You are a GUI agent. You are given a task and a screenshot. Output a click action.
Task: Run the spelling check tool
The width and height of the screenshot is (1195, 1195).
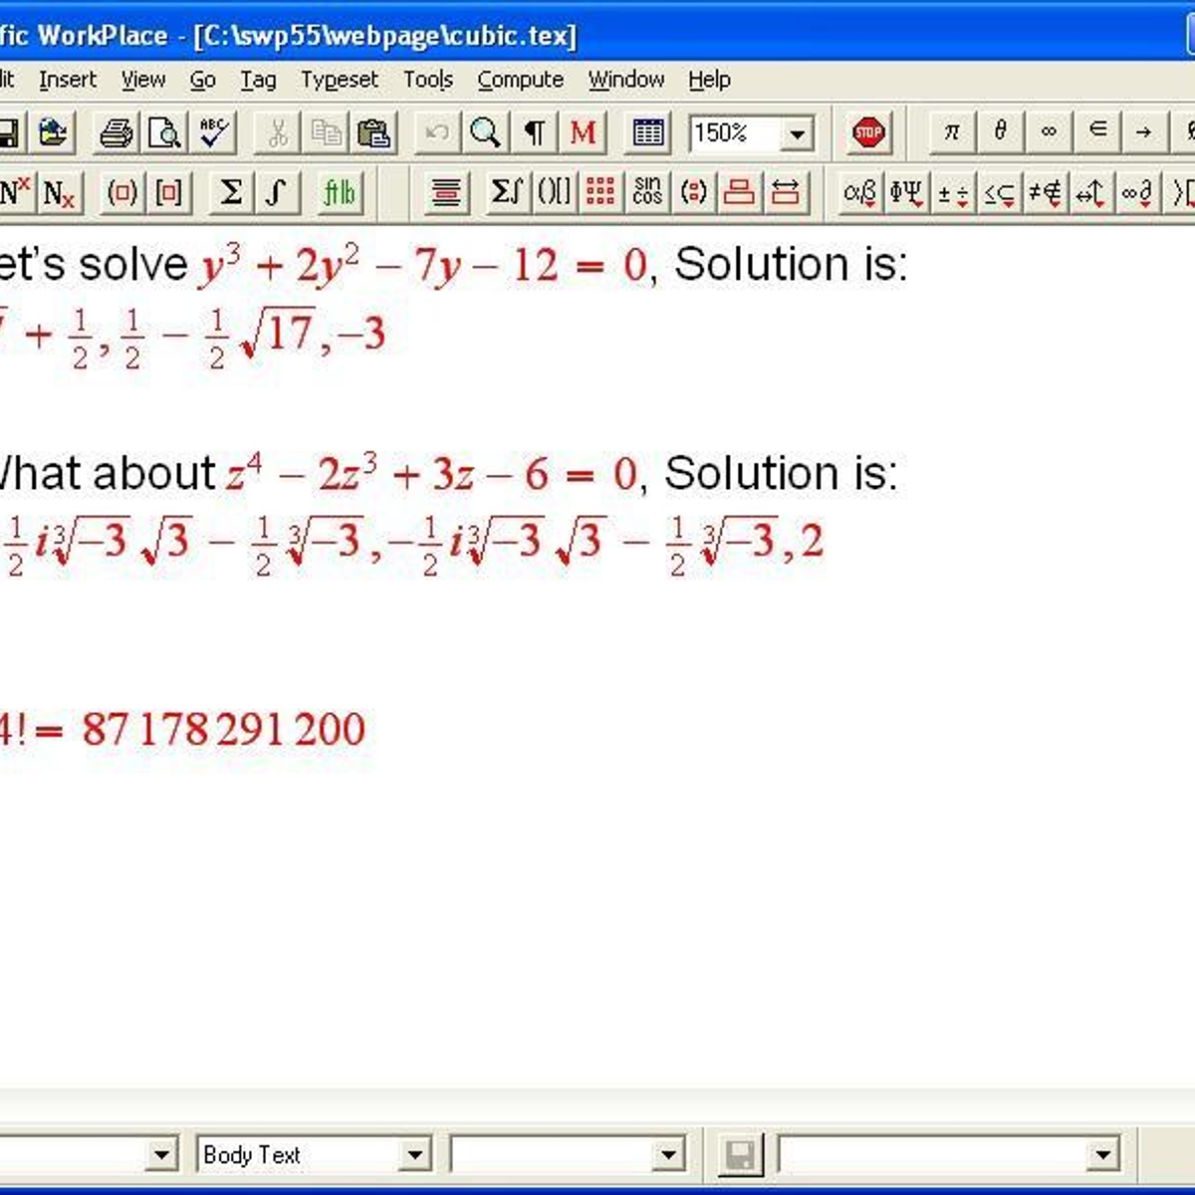[214, 132]
